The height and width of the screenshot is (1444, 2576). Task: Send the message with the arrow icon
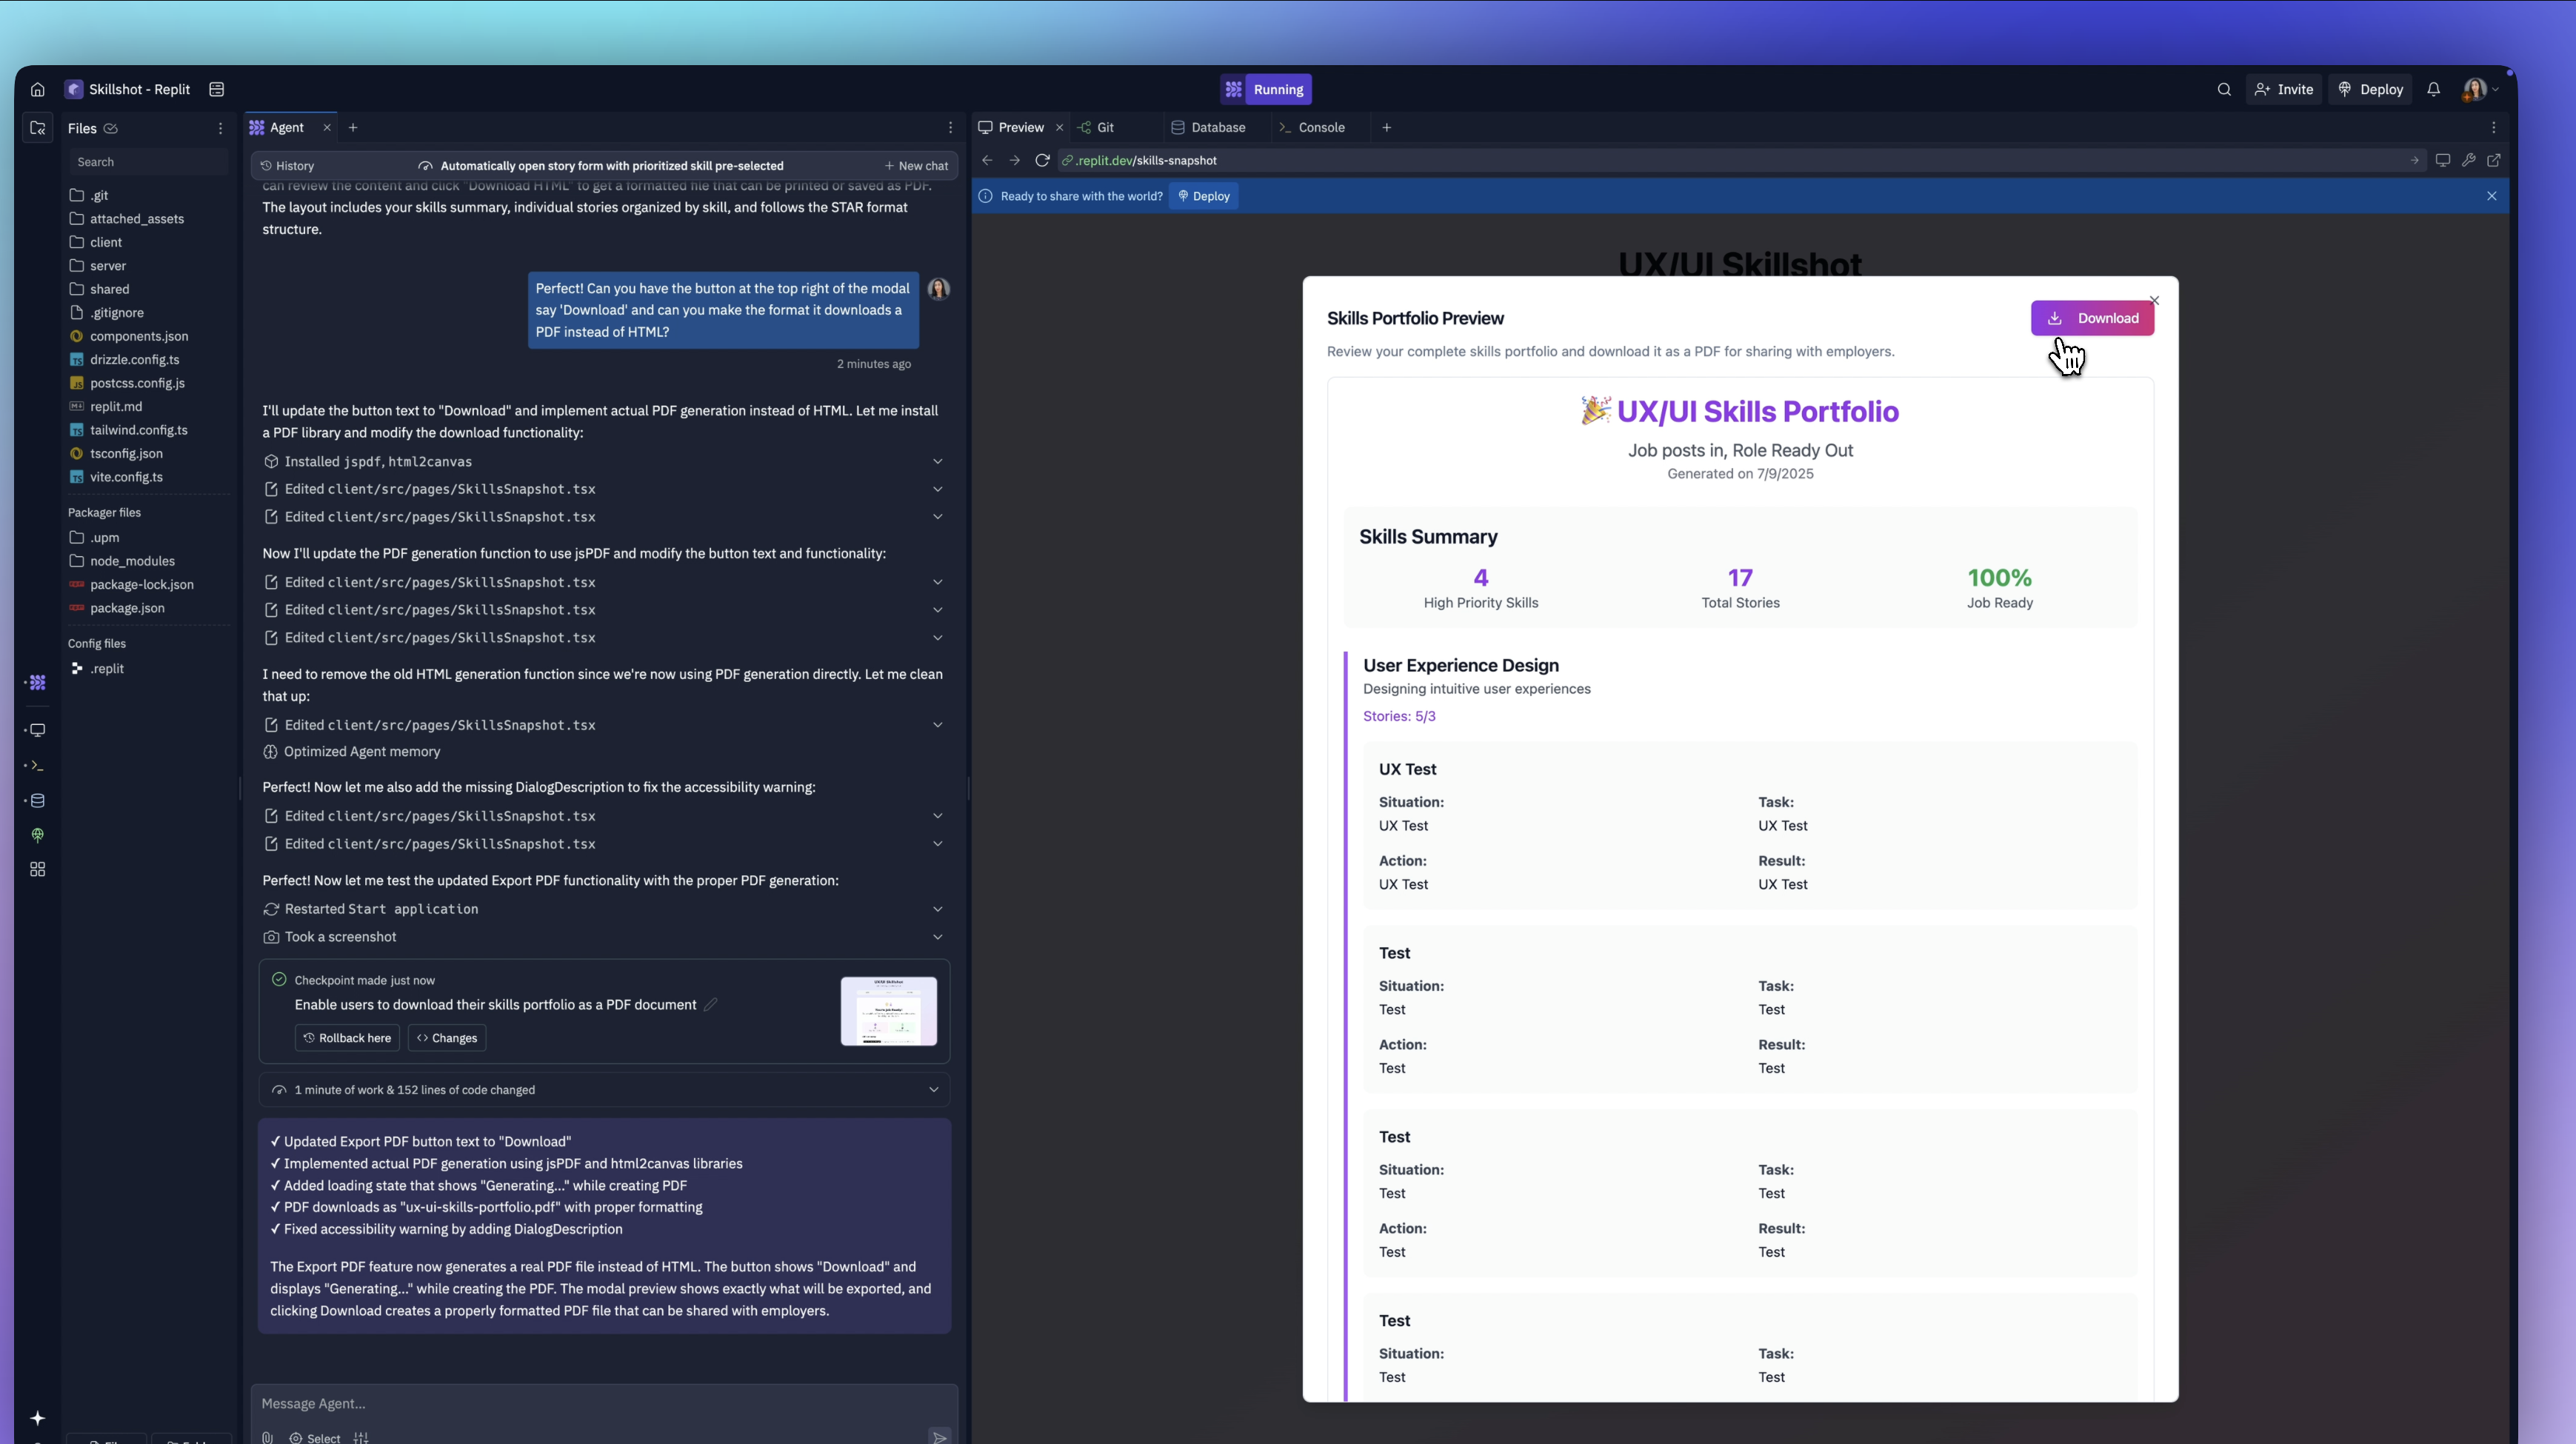(939, 1438)
